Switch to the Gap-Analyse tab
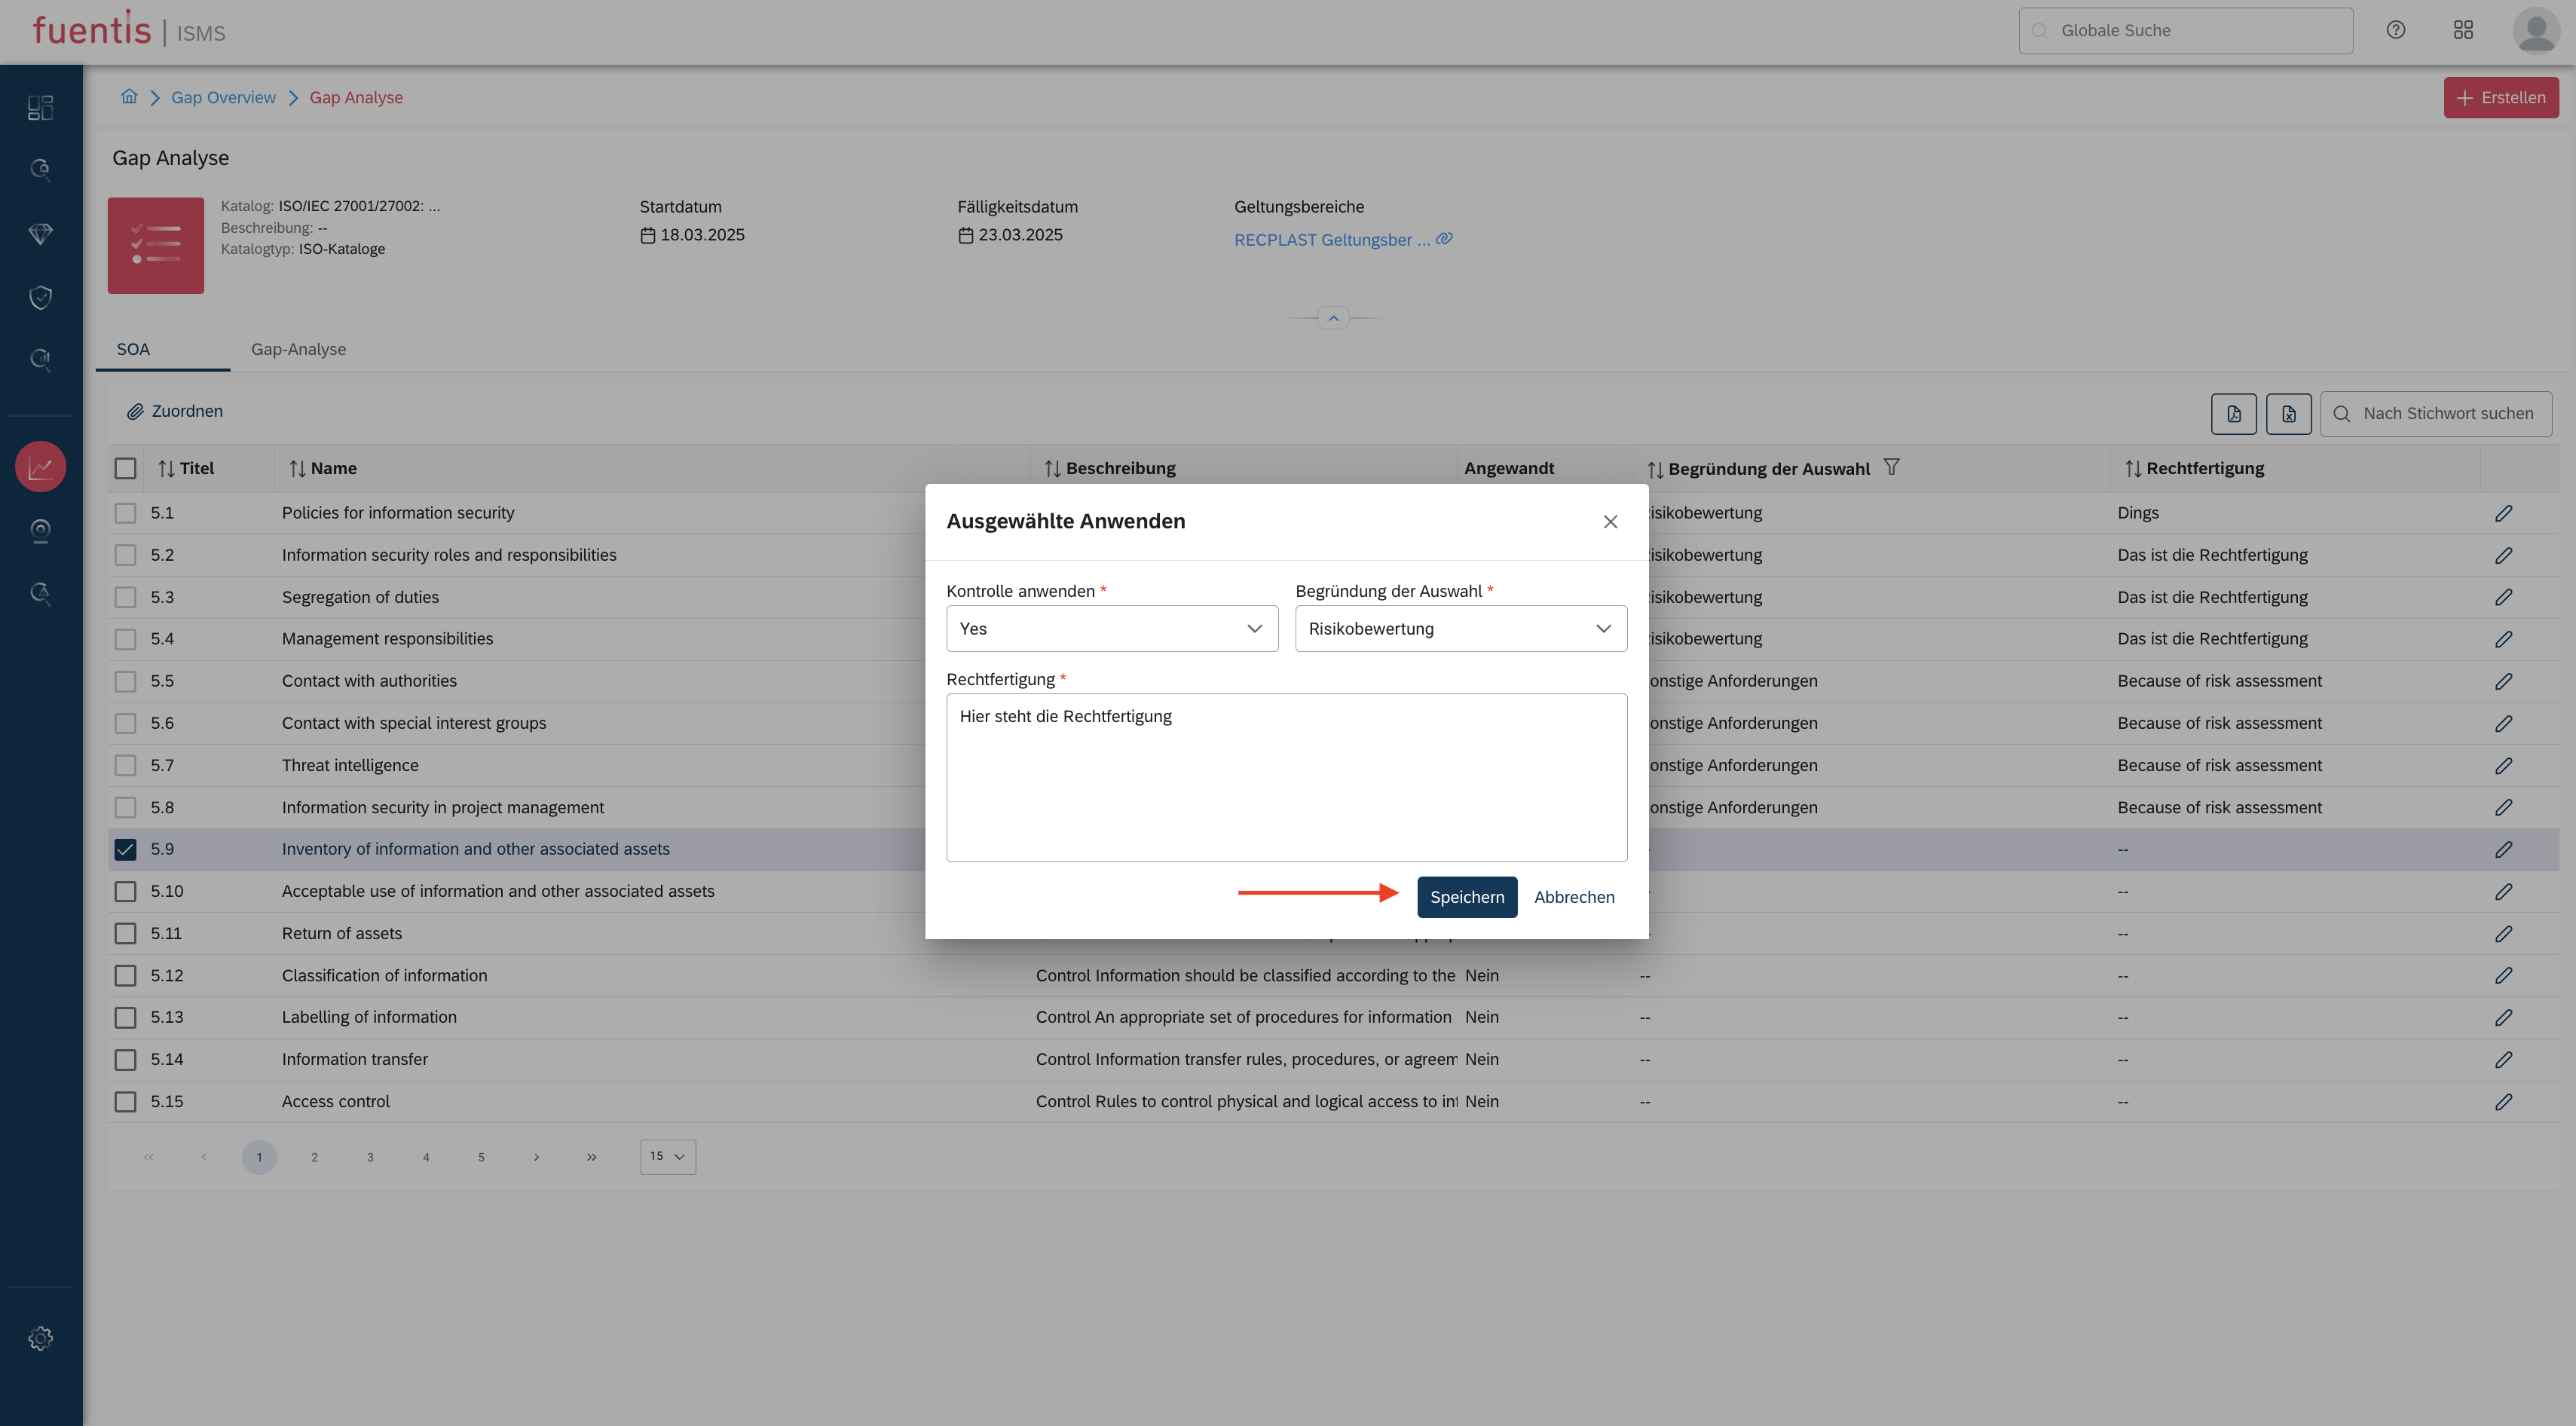 click(298, 349)
